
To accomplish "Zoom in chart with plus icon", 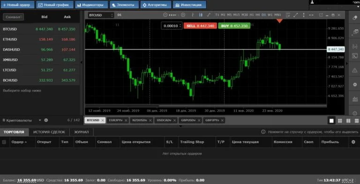I will point(183,15).
